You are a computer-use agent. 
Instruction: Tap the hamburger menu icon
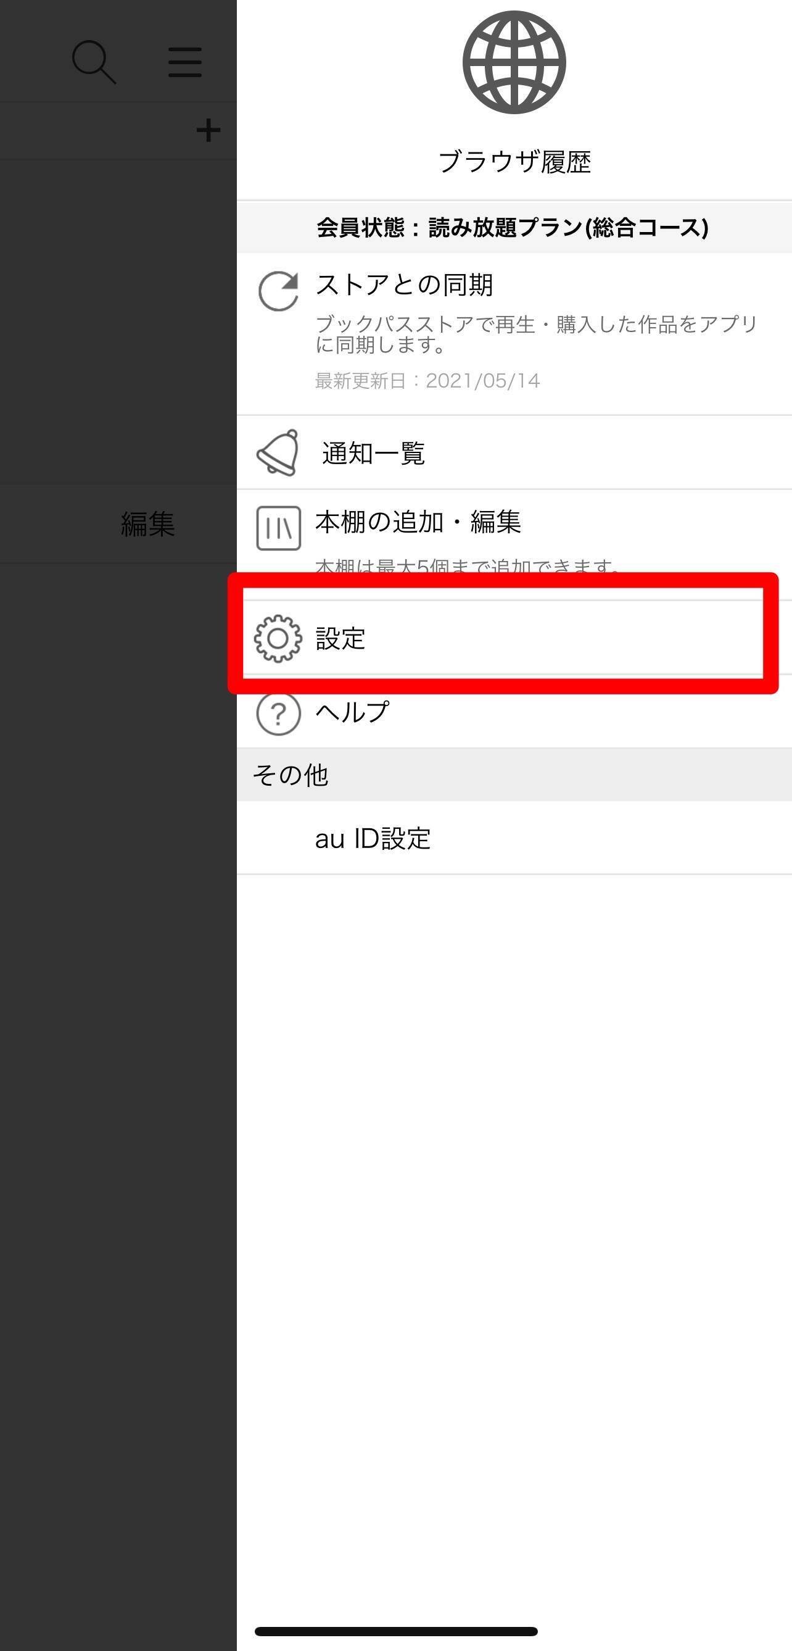(x=185, y=62)
